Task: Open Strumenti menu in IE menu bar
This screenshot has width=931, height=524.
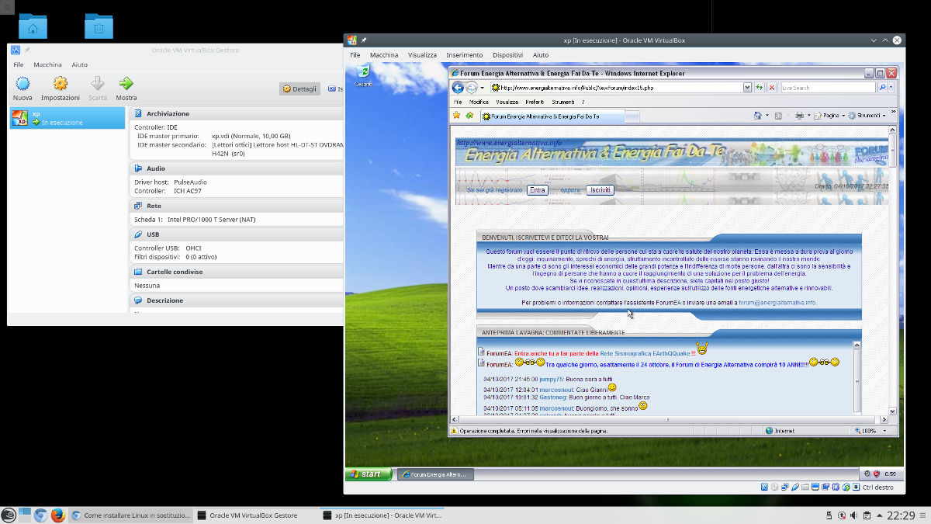Action: point(563,102)
